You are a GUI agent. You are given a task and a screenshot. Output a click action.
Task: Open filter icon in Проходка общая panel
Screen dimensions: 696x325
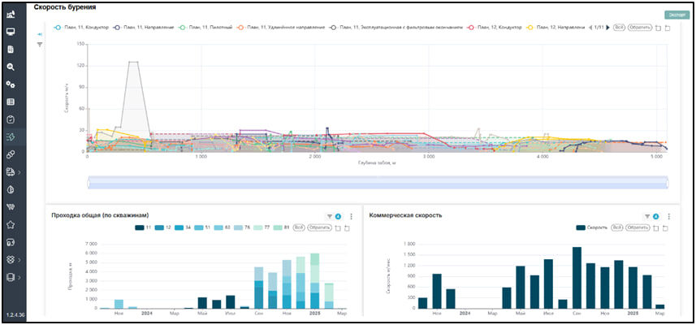click(x=330, y=217)
